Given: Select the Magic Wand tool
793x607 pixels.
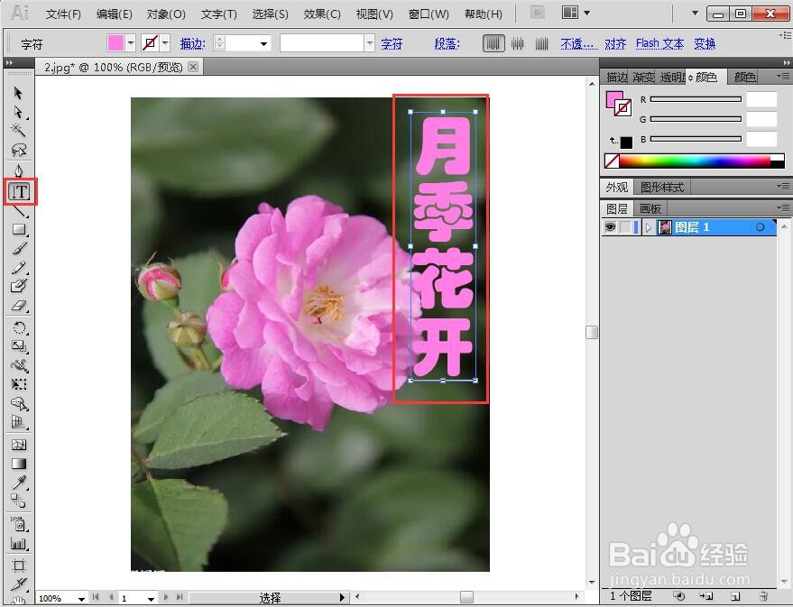Looking at the screenshot, I should pyautogui.click(x=18, y=131).
